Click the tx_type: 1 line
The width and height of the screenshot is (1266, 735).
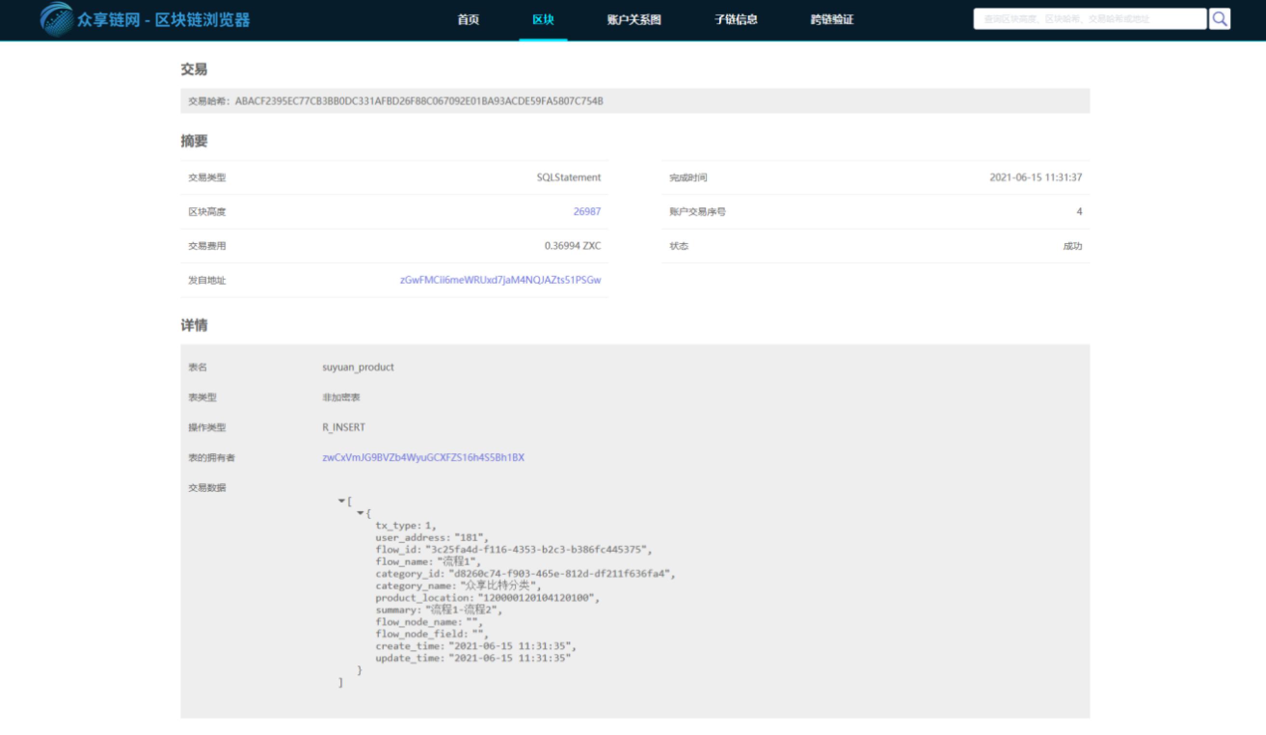tap(406, 525)
